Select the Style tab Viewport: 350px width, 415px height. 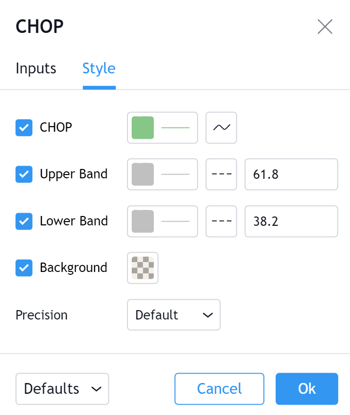(x=99, y=69)
